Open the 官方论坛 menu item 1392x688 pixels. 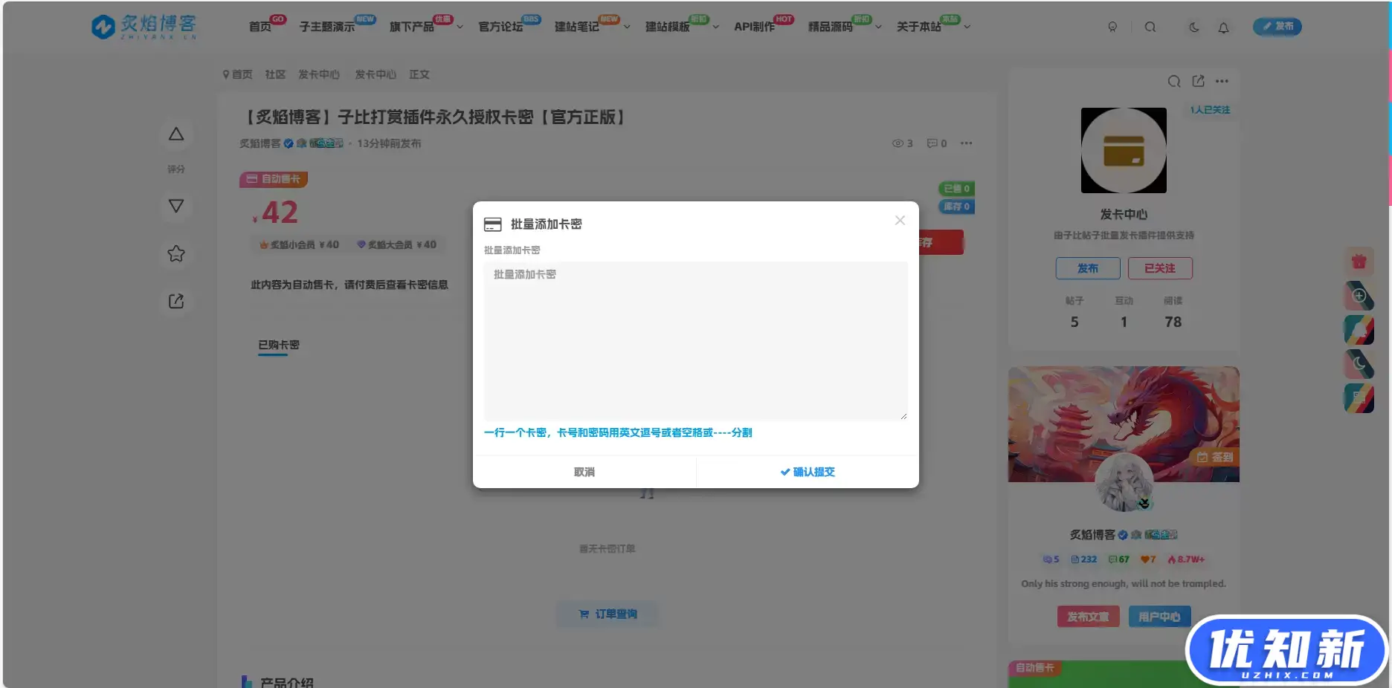502,25
